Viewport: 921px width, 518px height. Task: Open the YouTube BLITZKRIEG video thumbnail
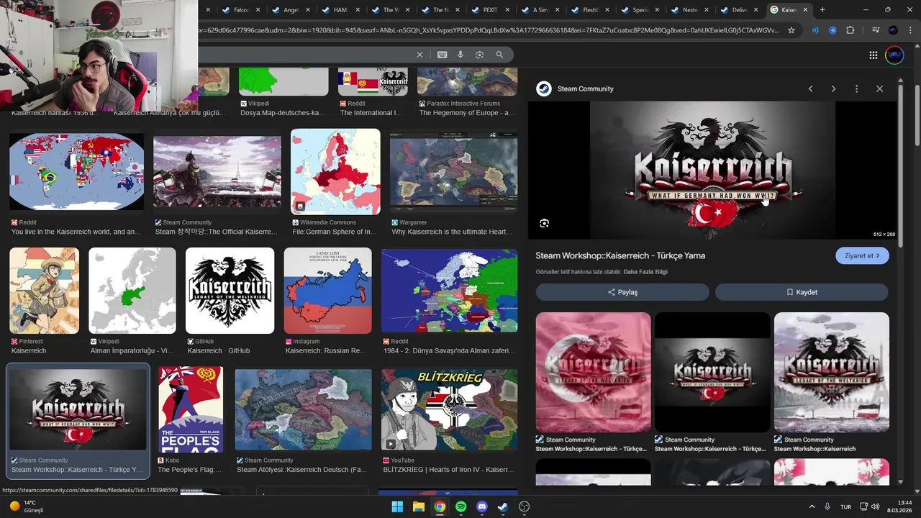pos(449,409)
